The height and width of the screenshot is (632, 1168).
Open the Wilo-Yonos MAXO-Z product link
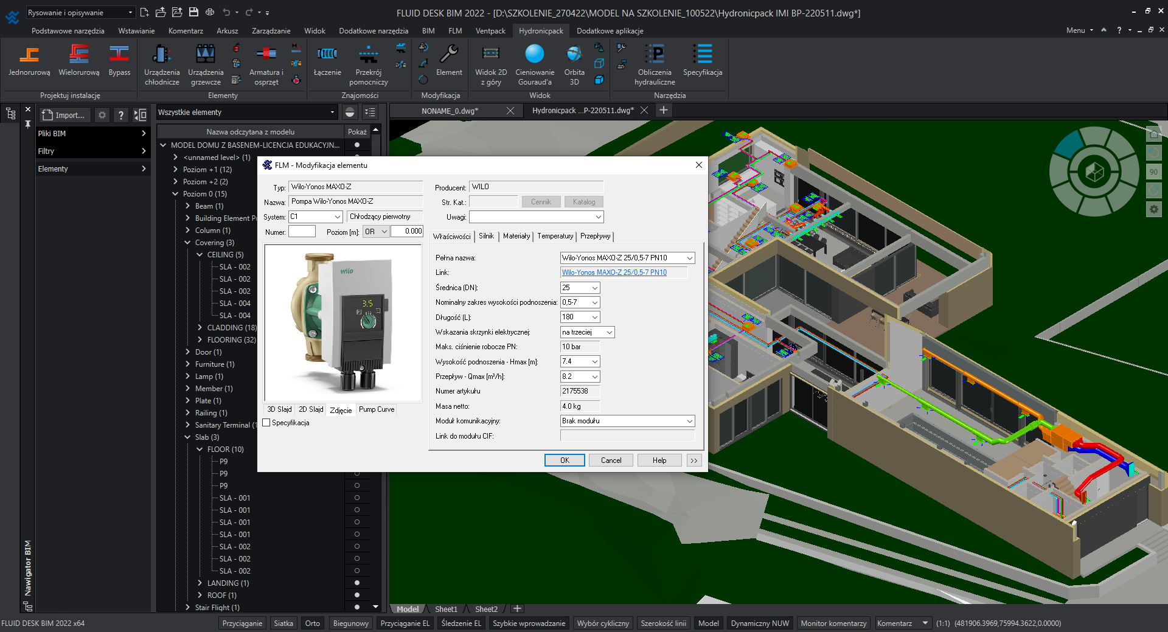[614, 273]
